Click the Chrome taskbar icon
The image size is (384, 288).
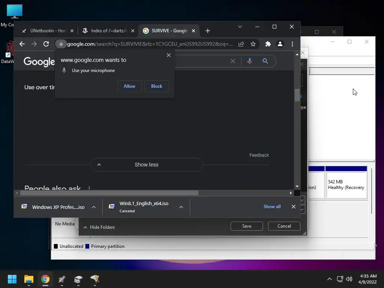[x=45, y=279]
